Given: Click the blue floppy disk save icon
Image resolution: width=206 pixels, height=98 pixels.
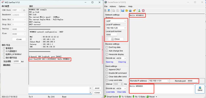Looking at the screenshot, I should coord(123,10).
